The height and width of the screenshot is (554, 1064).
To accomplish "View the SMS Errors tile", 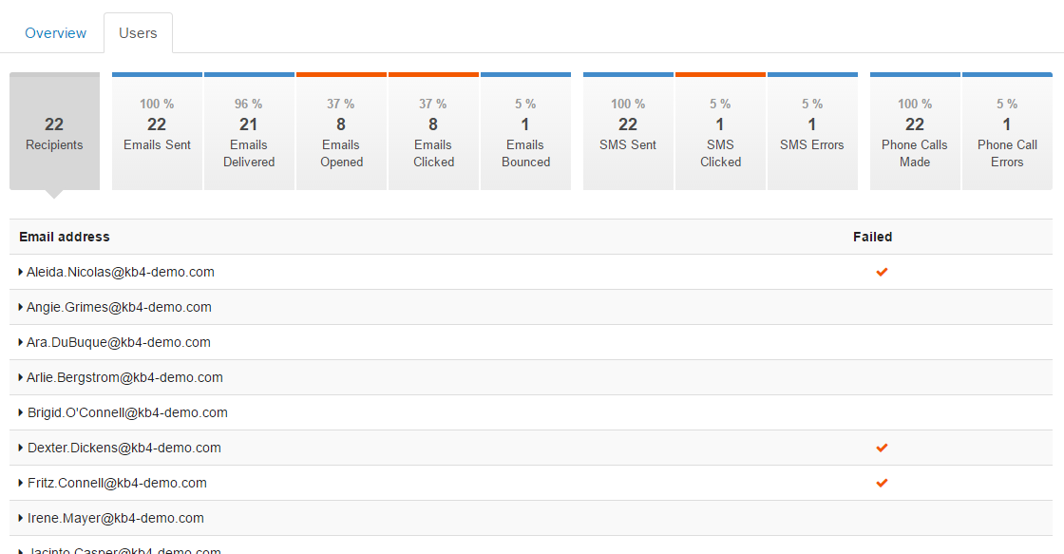I will click(812, 132).
